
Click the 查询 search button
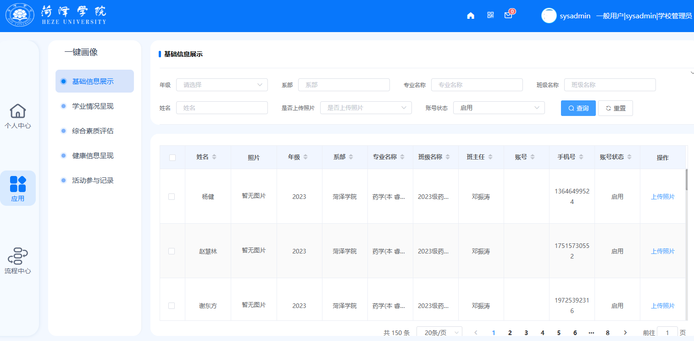pyautogui.click(x=578, y=108)
